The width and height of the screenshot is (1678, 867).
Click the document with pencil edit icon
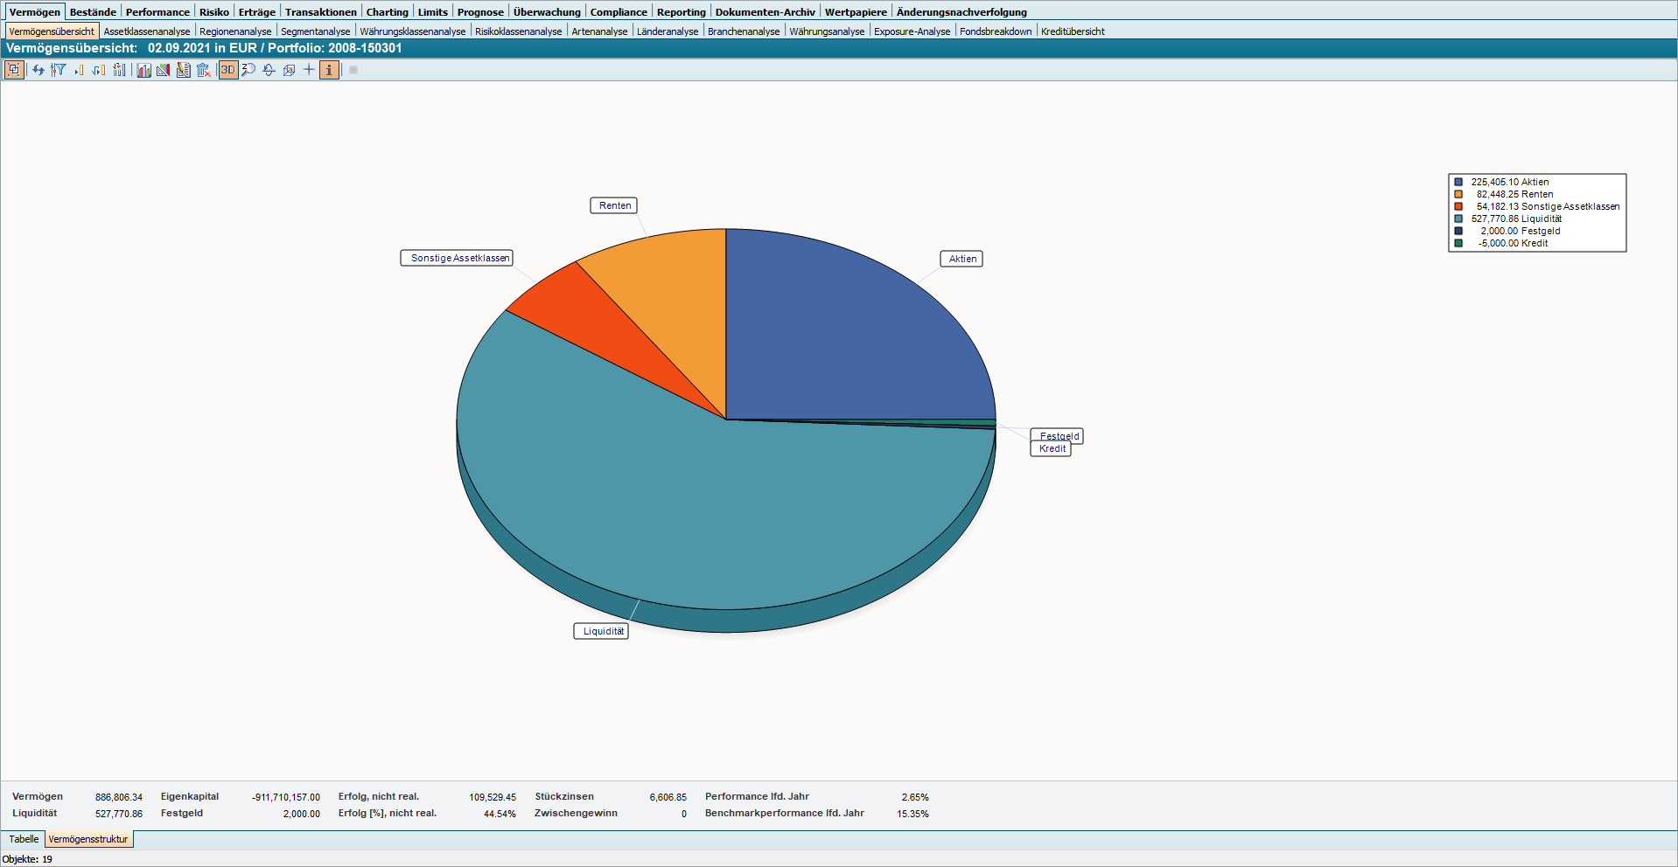coord(184,70)
